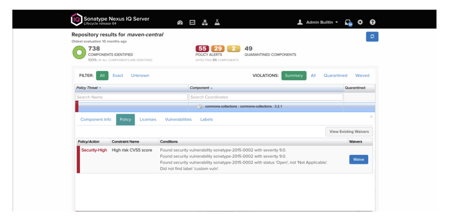Open the lab flask icon

pos(217,23)
